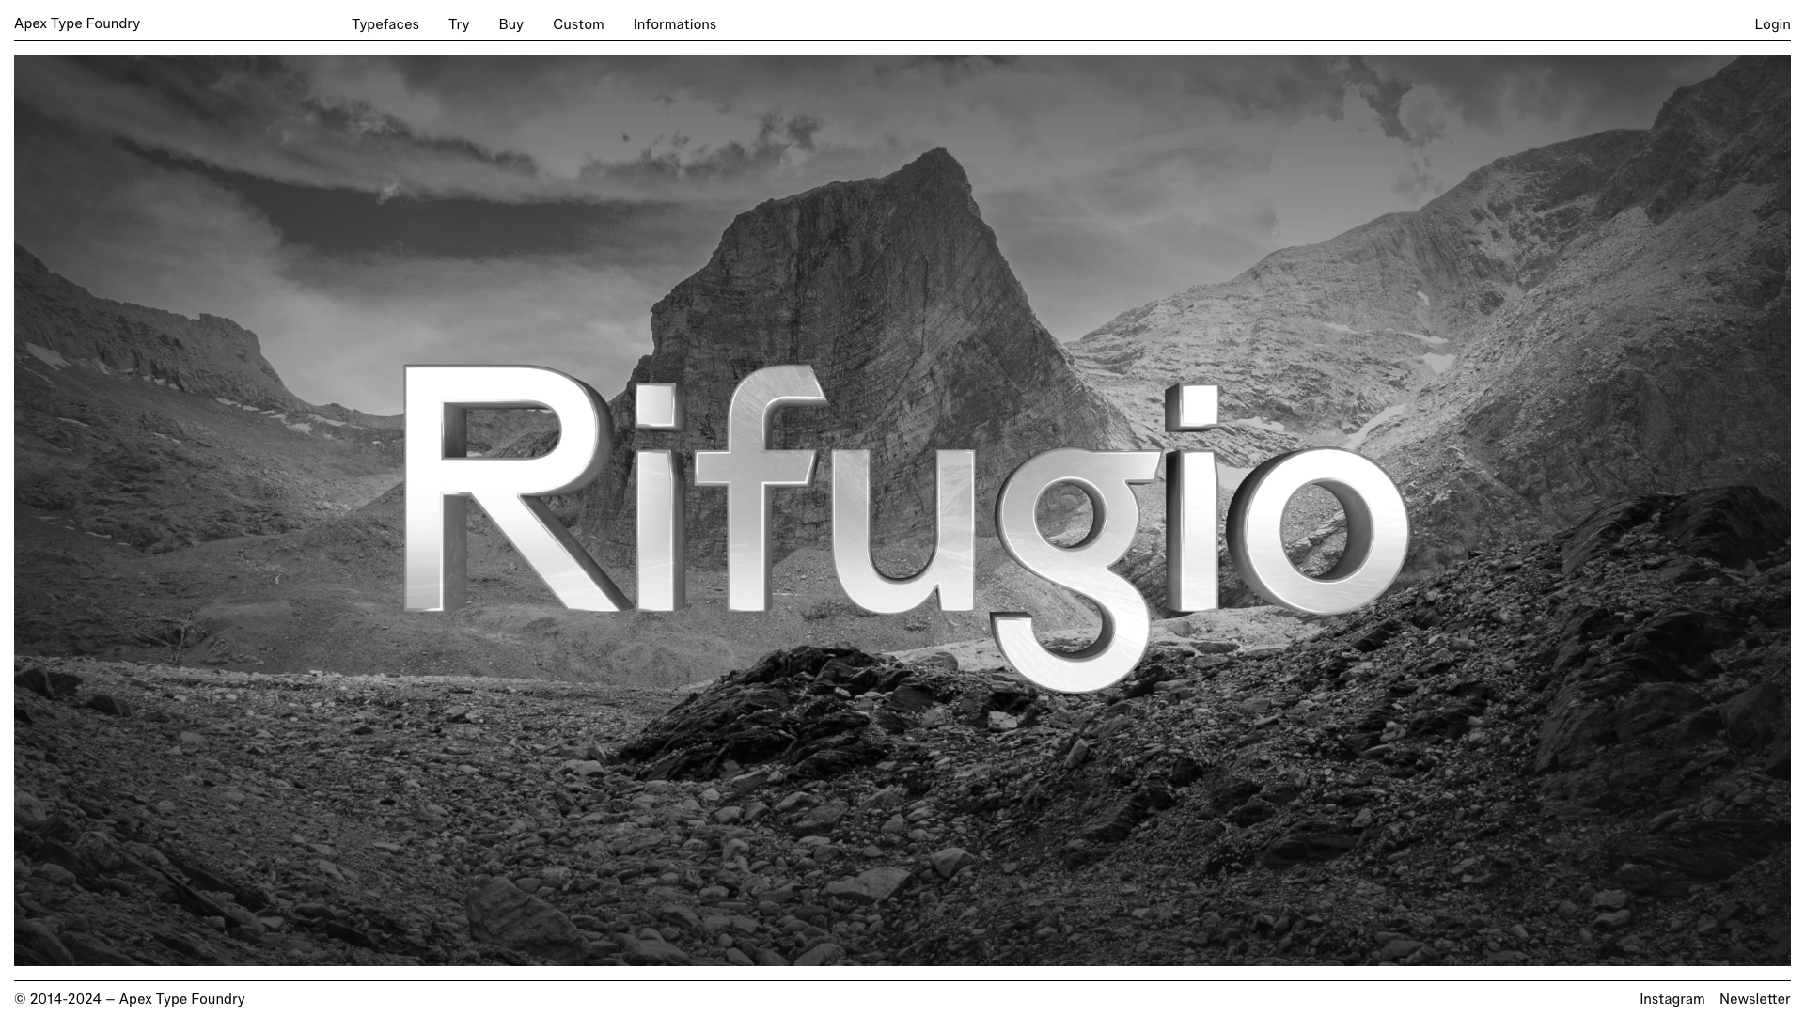This screenshot has height=1015, width=1805.
Task: Click the © 2014-2024 copyright text
Action: (130, 999)
